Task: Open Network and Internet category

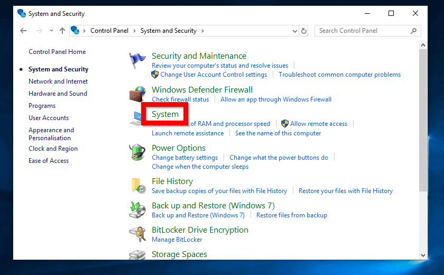Action: click(x=58, y=81)
